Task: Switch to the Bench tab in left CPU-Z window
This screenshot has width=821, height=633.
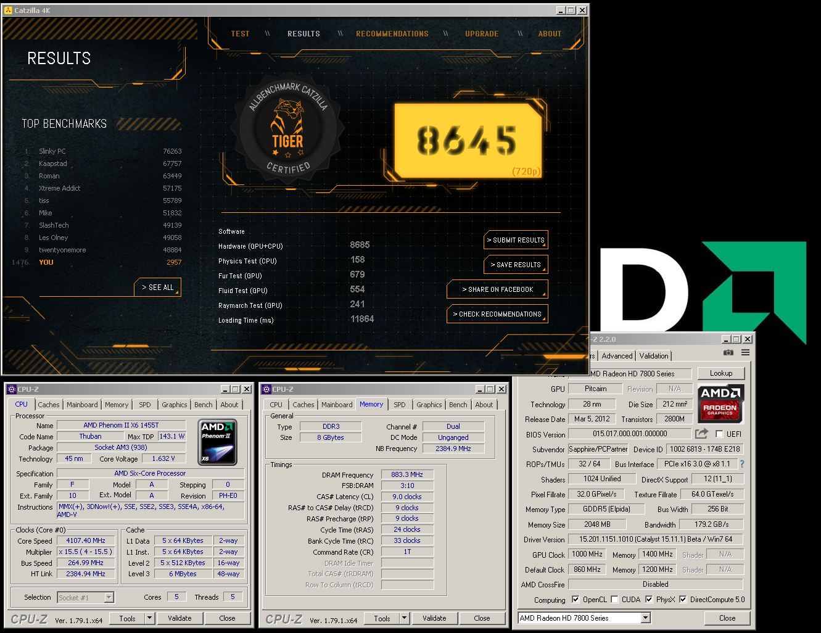Action: click(x=203, y=405)
